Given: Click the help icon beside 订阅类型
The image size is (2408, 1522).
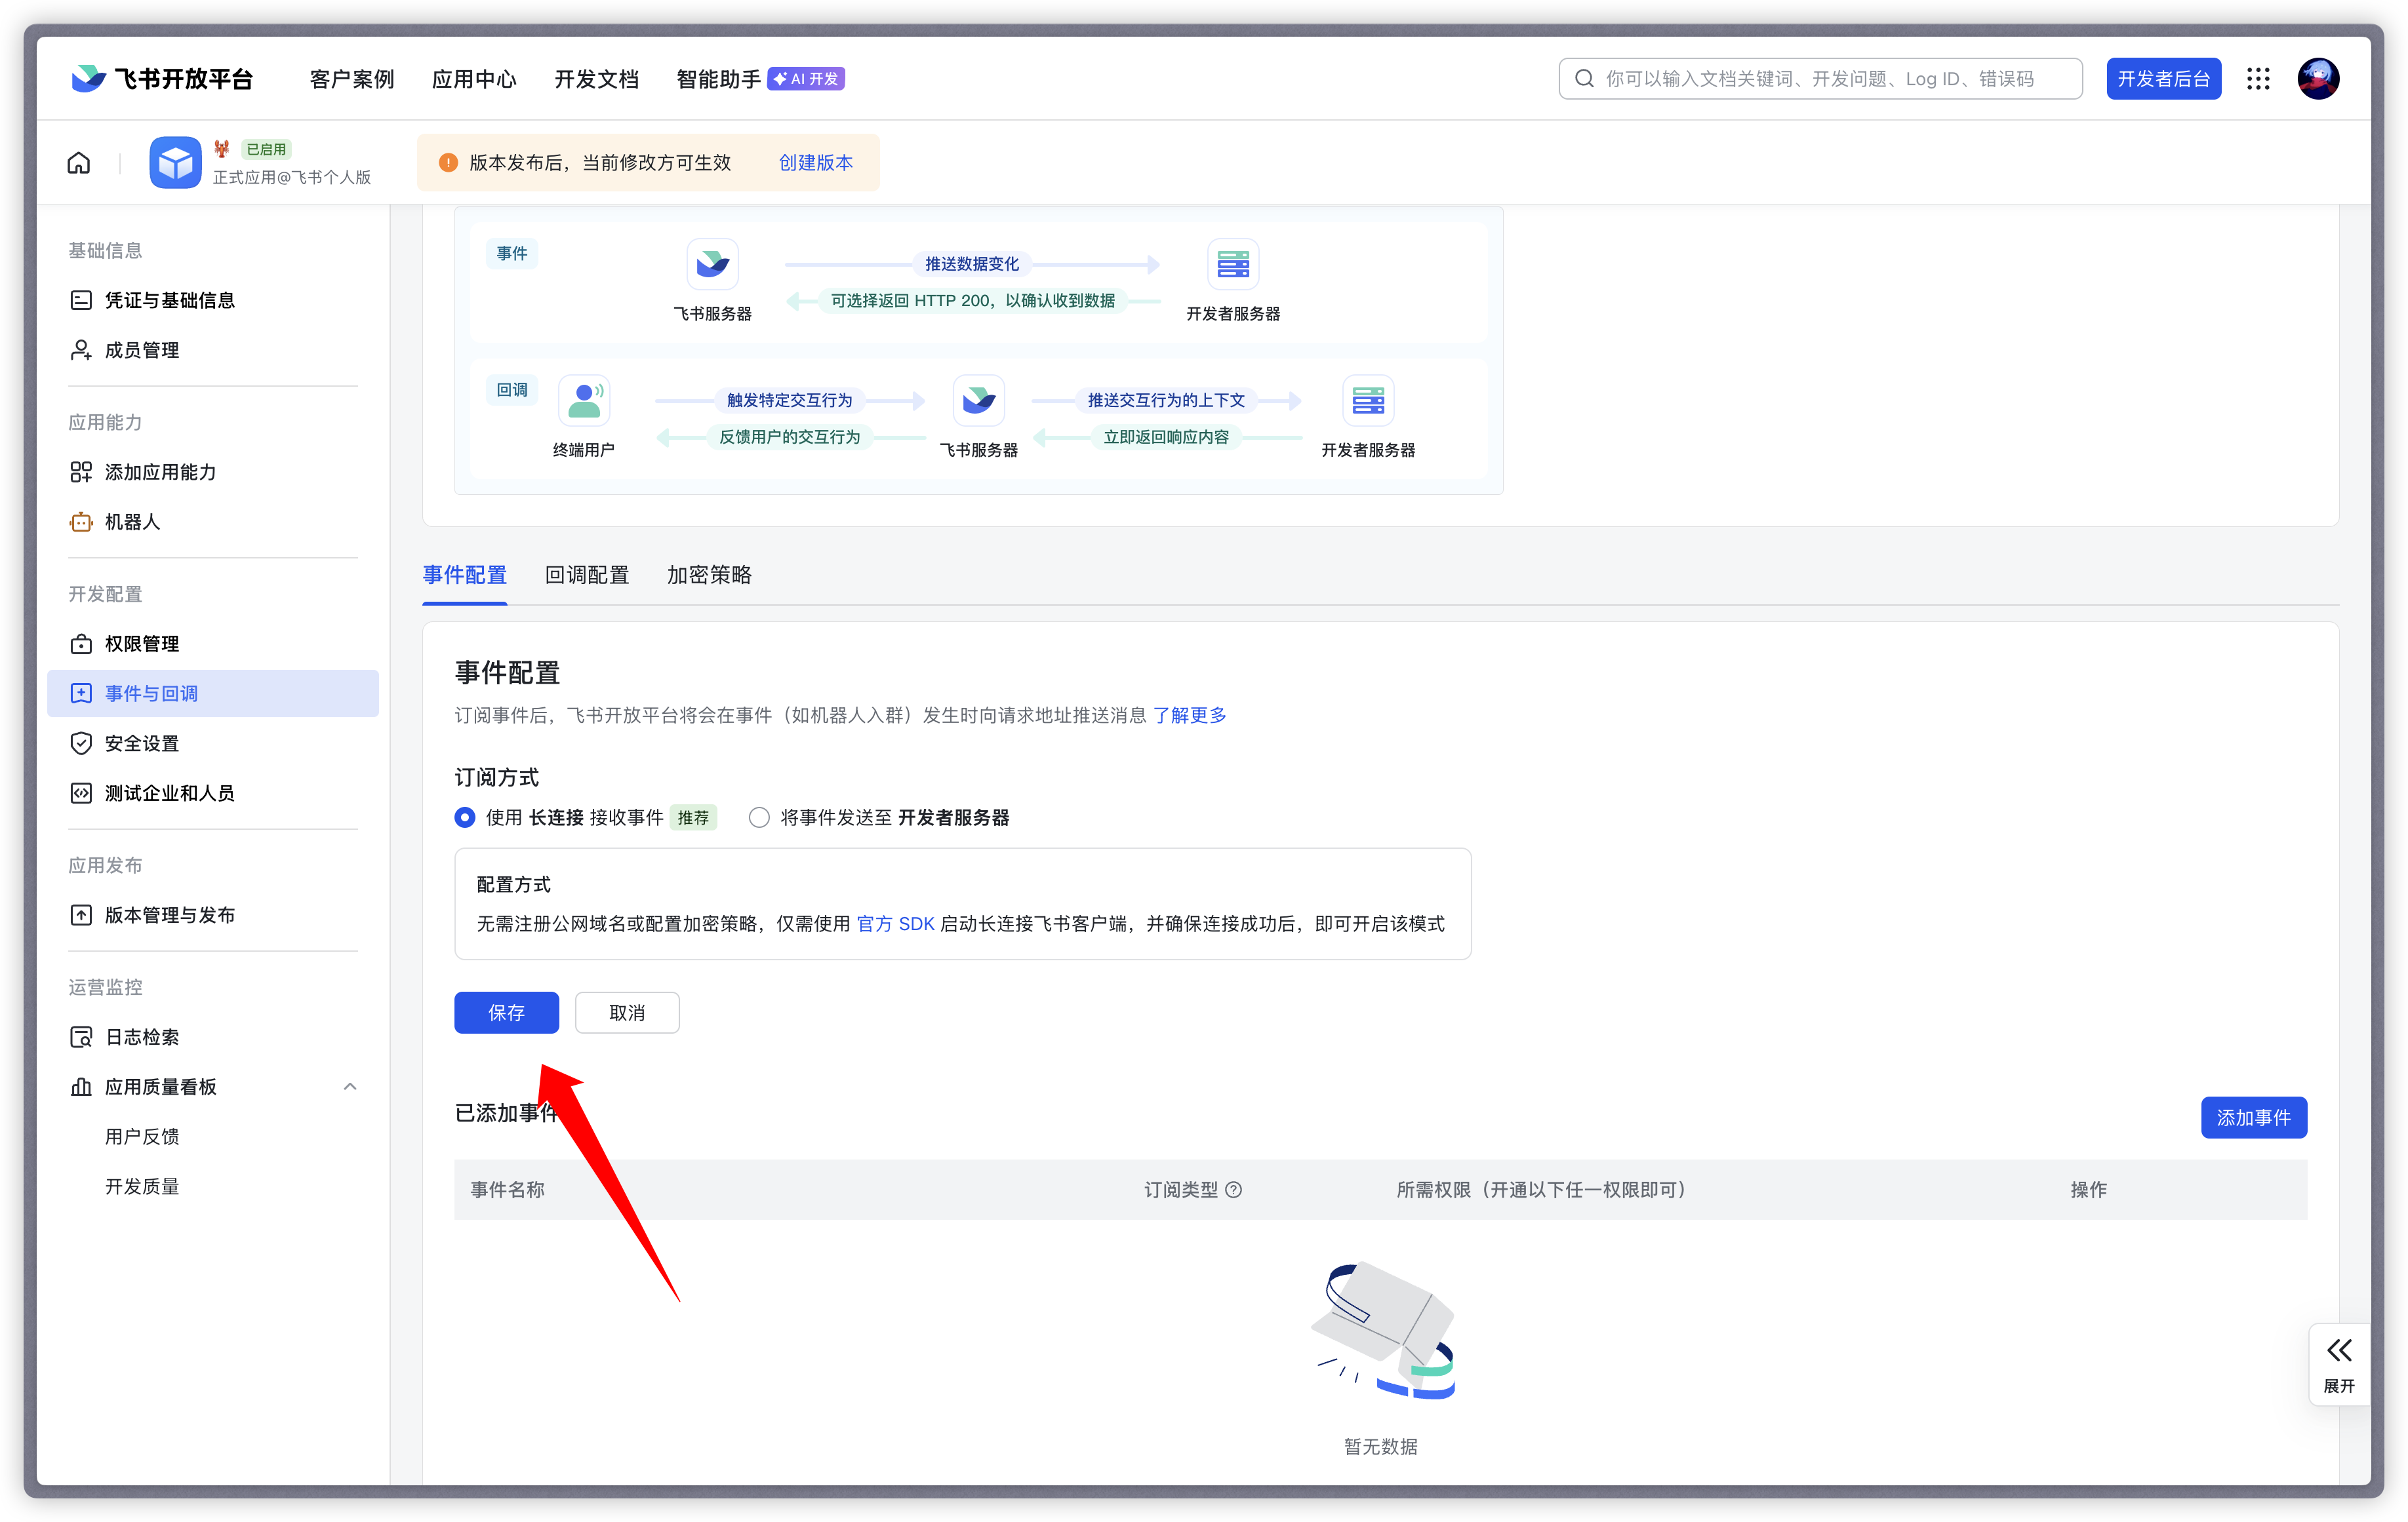Looking at the screenshot, I should tap(1234, 1189).
